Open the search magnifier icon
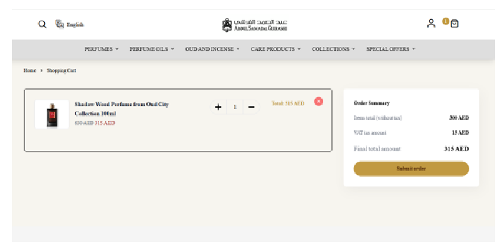Image resolution: width=502 pixels, height=247 pixels. tap(42, 24)
